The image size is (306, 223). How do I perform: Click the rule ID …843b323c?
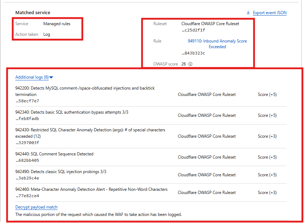[193, 53]
